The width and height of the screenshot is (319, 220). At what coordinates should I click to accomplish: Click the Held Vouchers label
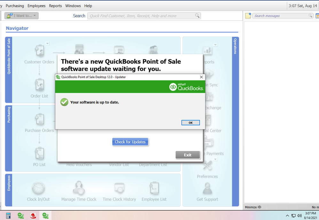(79, 165)
